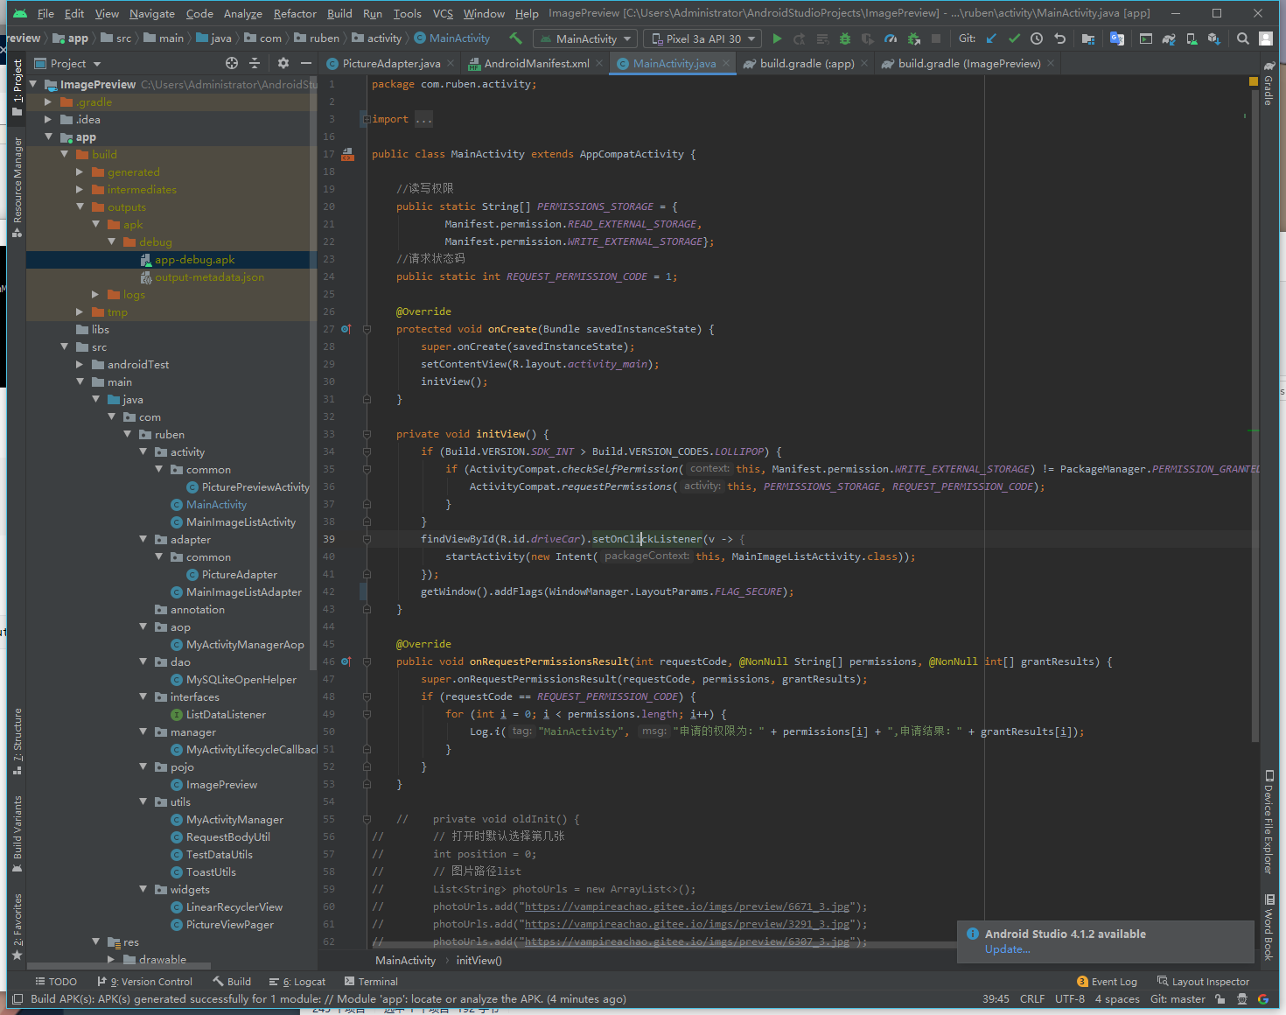Click the Git Commit checkmark icon
The height and width of the screenshot is (1015, 1286).
[x=1014, y=38]
